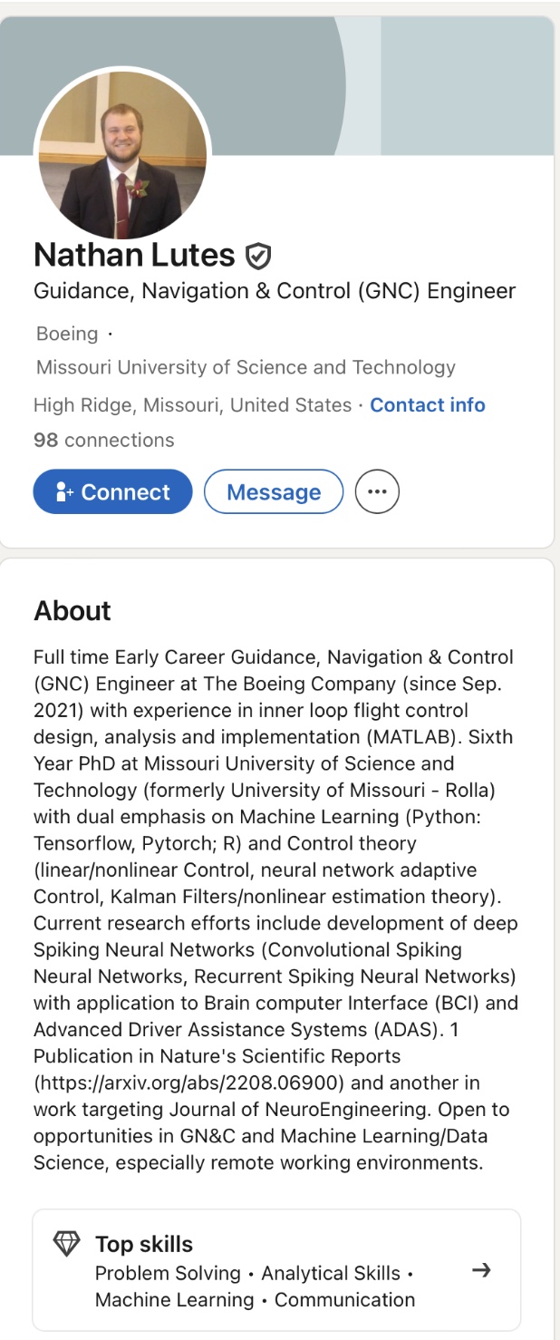Screen dimensions: 560x1340
Task: View the 98 connections list
Action: click(x=104, y=440)
